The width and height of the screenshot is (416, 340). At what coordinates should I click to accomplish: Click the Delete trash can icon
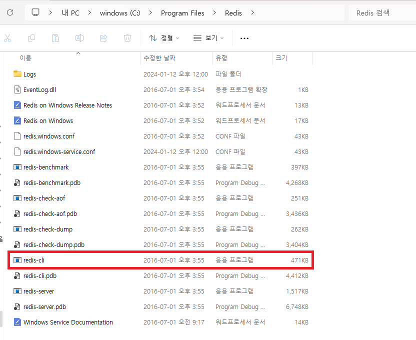pos(127,38)
